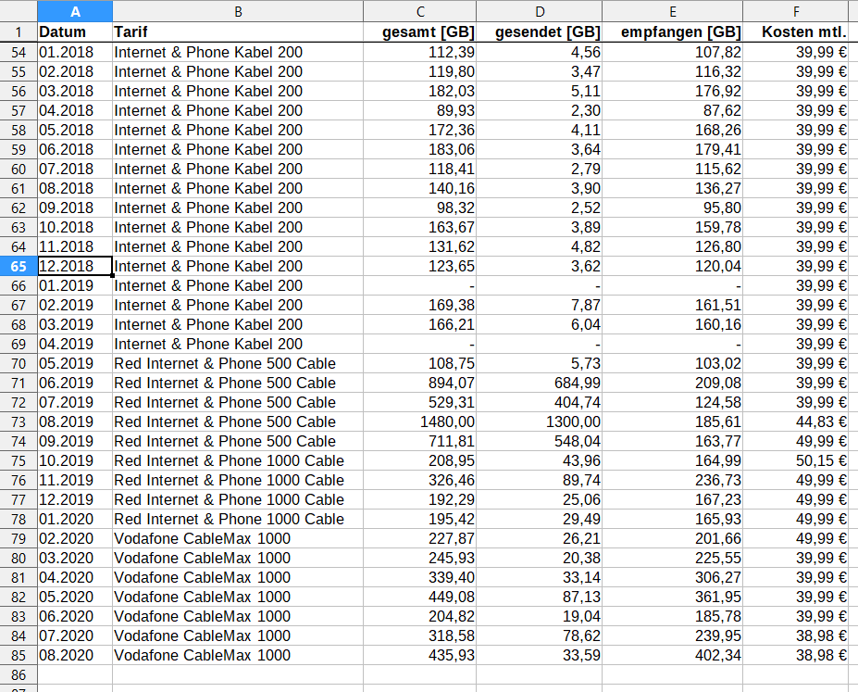Select column F header
Screen dimensions: 858x692
pyautogui.click(x=795, y=11)
